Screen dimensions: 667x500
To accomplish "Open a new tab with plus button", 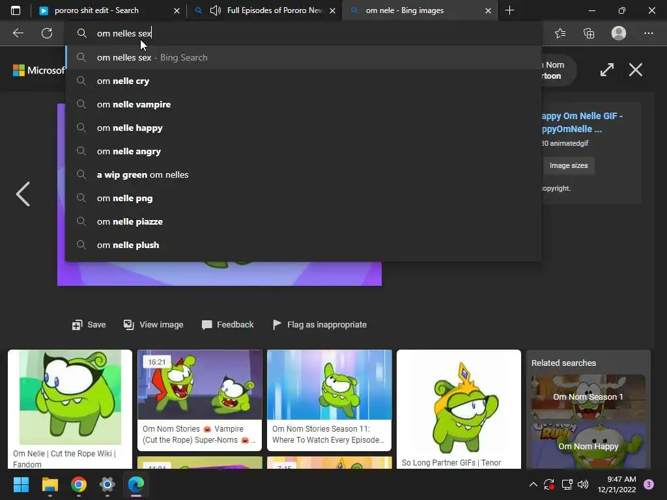I will coord(509,10).
